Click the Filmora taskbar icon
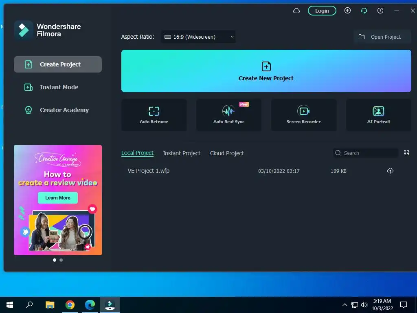Viewport: 417px width, 313px height. [x=110, y=305]
